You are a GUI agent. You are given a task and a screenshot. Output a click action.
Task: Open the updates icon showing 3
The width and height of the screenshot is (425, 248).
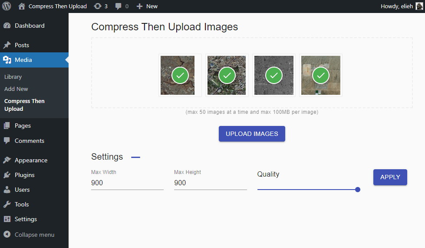click(x=97, y=6)
